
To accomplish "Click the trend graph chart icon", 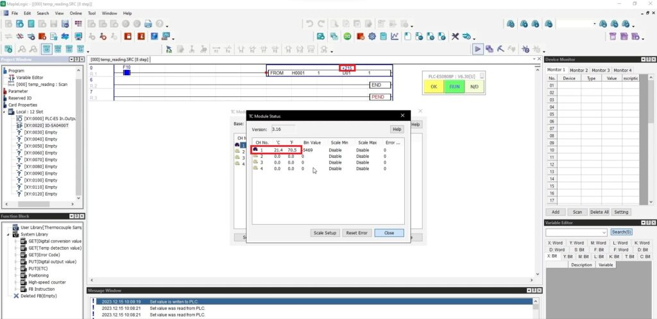I will coord(395,37).
